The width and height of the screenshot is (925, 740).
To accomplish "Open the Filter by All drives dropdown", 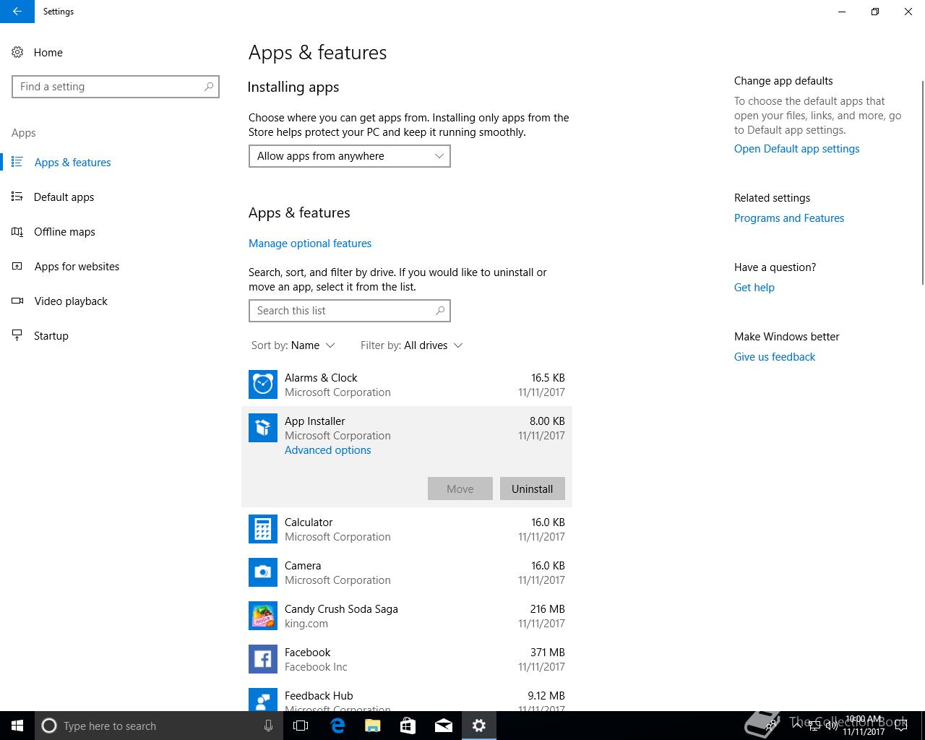I will click(411, 345).
